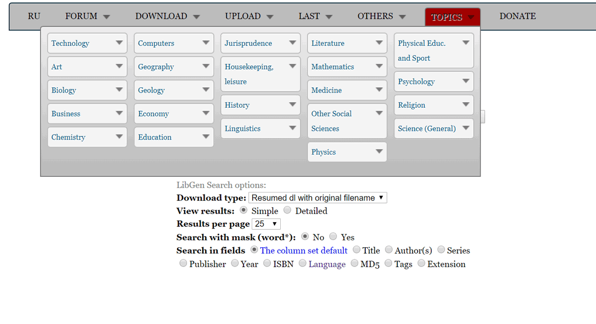Open the Download type dropdown

[318, 198]
